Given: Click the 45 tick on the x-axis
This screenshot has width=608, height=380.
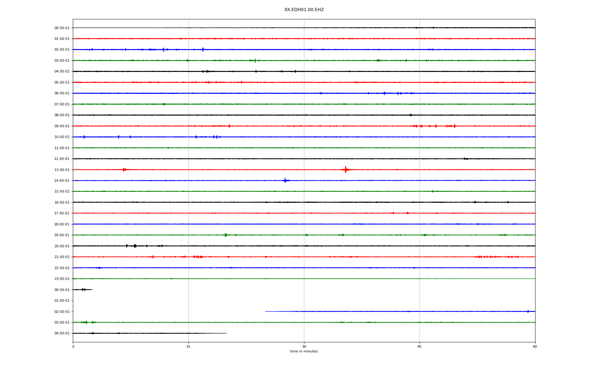Looking at the screenshot, I should pyautogui.click(x=420, y=346).
